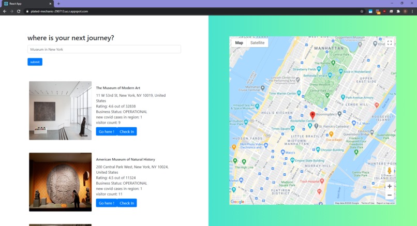Bookmark this page with the star icon
This screenshot has height=226, width=417.
[x=362, y=11]
